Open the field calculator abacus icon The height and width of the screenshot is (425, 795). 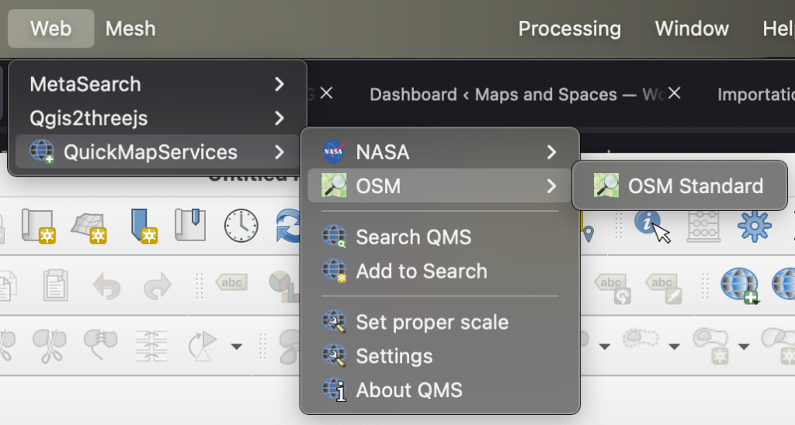[x=703, y=226]
